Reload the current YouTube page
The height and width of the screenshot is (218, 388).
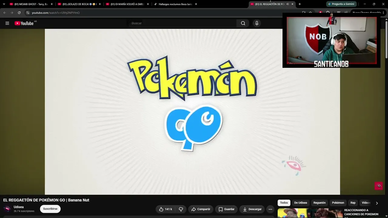click(x=19, y=13)
